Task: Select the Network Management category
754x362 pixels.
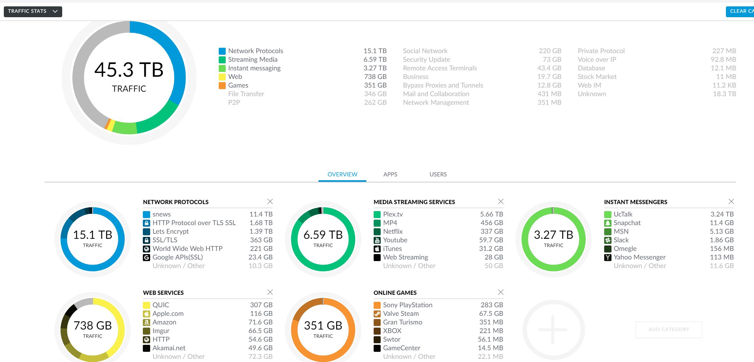Action: 482,103
